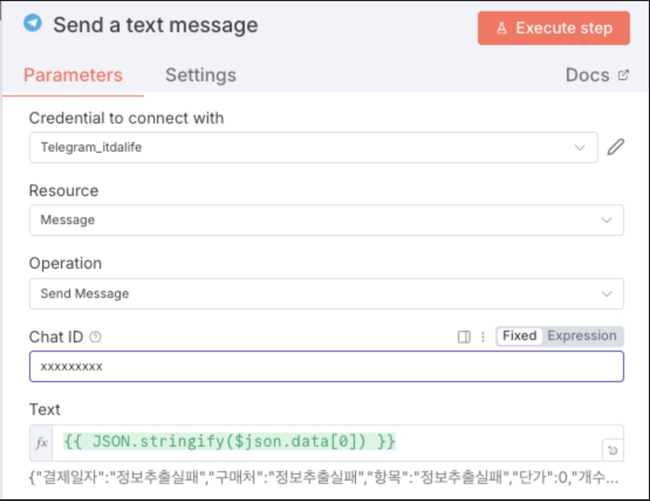Screen dimensions: 650x501
Task: Select the Parameters tab
Action: point(73,75)
